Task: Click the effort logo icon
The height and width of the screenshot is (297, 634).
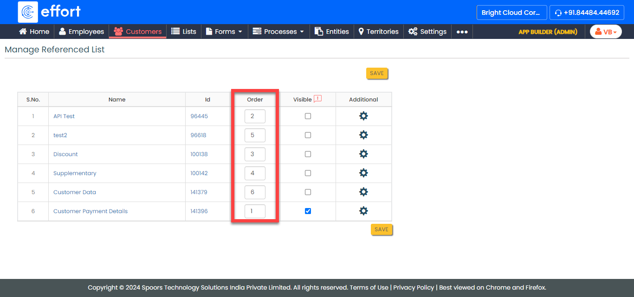Action: [x=28, y=12]
